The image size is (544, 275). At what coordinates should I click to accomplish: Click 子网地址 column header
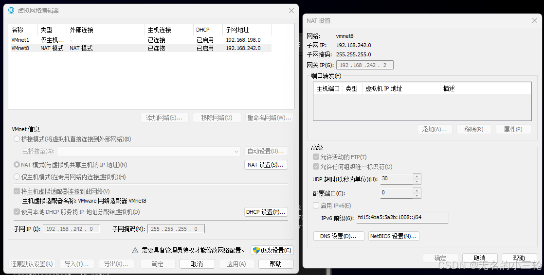247,30
